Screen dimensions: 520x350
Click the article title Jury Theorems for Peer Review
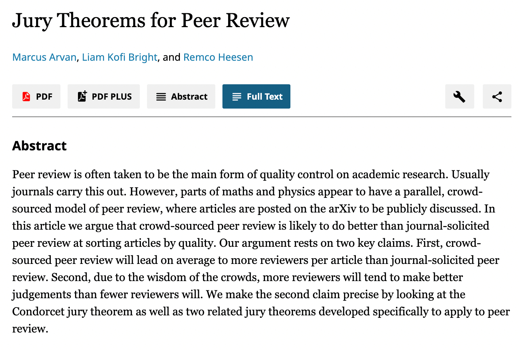tap(151, 20)
